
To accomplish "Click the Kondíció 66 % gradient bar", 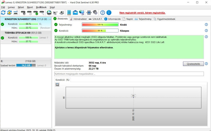I will pyautogui.click(x=100, y=31).
